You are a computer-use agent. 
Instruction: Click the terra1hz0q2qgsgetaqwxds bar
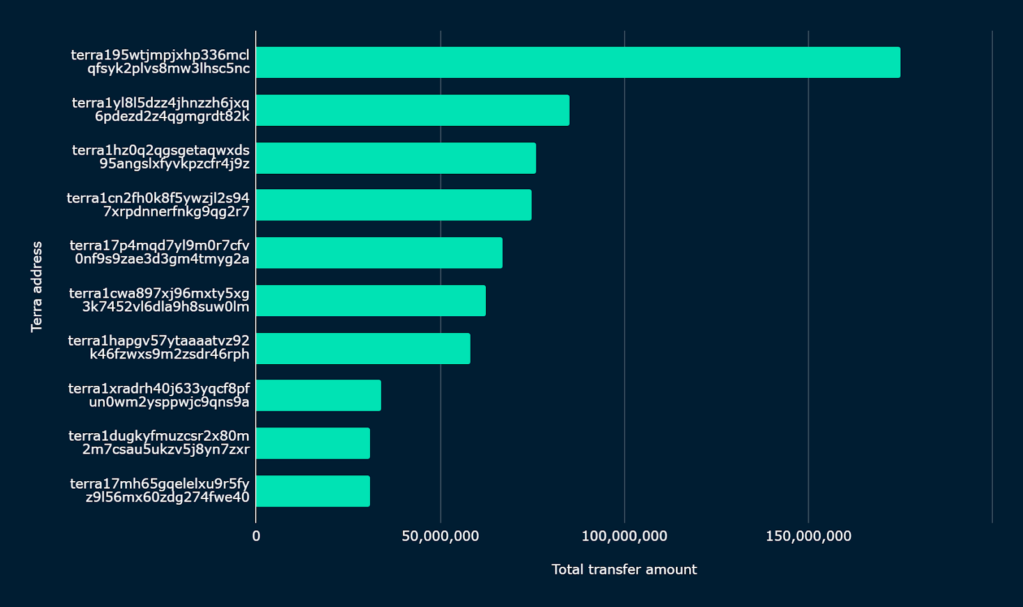[x=396, y=158]
